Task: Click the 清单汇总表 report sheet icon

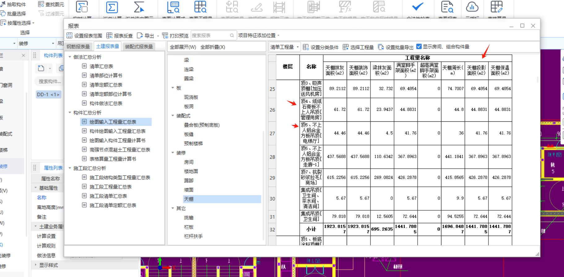Action: click(x=84, y=66)
